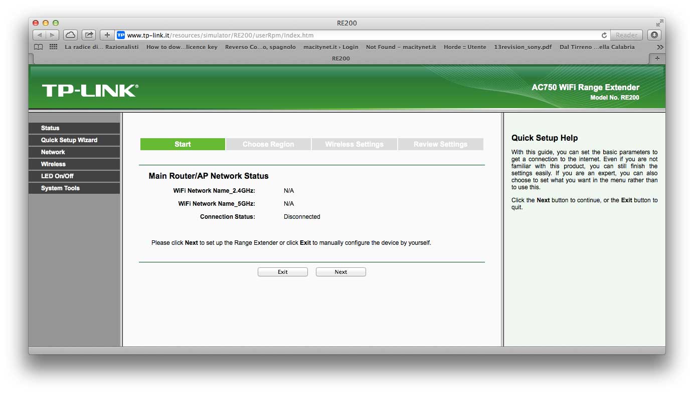Screen dimensions: 694x394
Task: Show more bookmarks with the double chevron
Action: click(x=660, y=47)
